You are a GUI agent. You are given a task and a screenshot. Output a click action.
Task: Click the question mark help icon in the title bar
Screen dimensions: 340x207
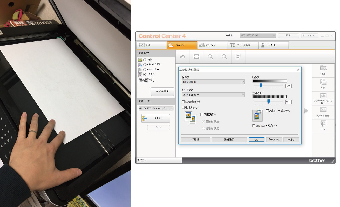(x=303, y=36)
